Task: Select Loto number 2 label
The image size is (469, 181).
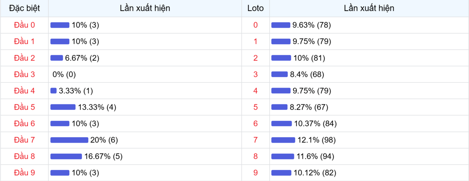Action: pyautogui.click(x=256, y=58)
